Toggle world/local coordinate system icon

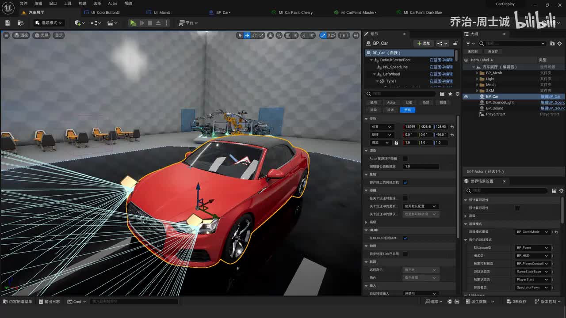(271, 35)
